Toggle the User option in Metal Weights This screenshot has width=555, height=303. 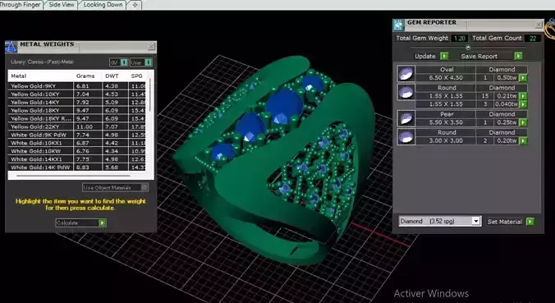click(x=141, y=62)
